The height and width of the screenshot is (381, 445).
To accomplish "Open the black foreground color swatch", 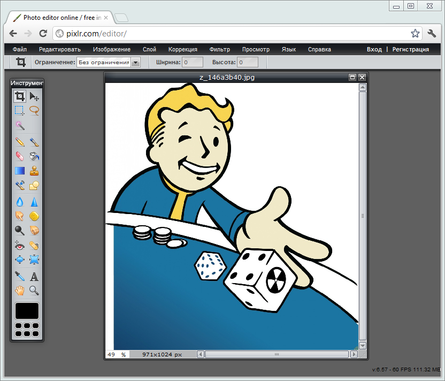I will 27,311.
